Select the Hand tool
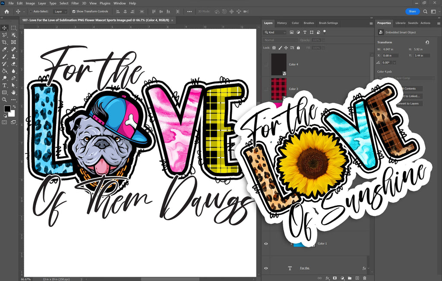Image resolution: width=442 pixels, height=281 pixels. 13,92
